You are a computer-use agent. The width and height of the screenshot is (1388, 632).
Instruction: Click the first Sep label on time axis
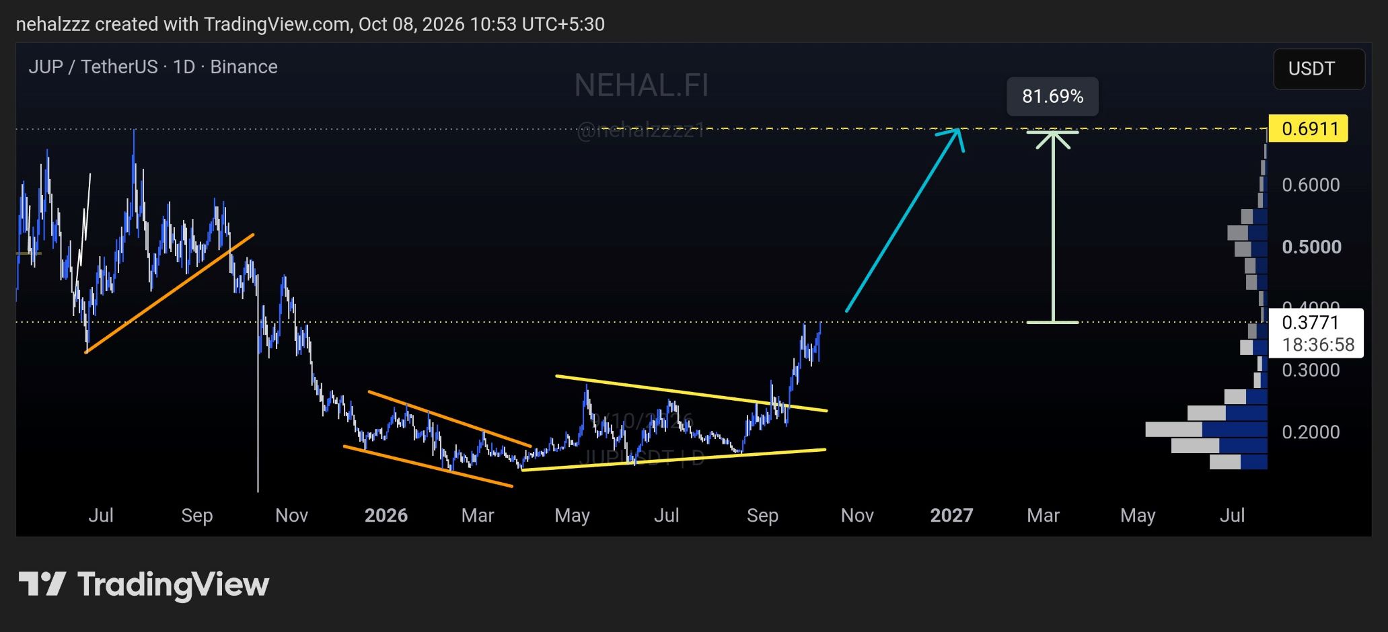pyautogui.click(x=196, y=516)
